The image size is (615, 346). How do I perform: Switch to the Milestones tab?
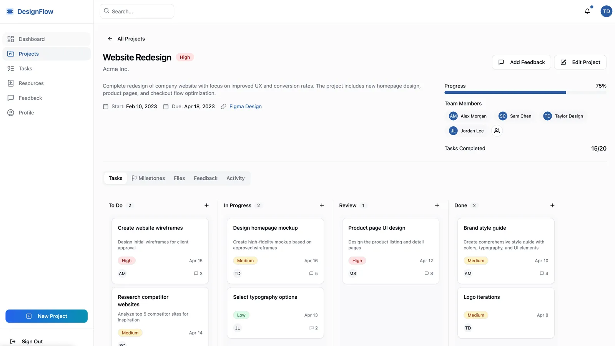click(x=148, y=178)
